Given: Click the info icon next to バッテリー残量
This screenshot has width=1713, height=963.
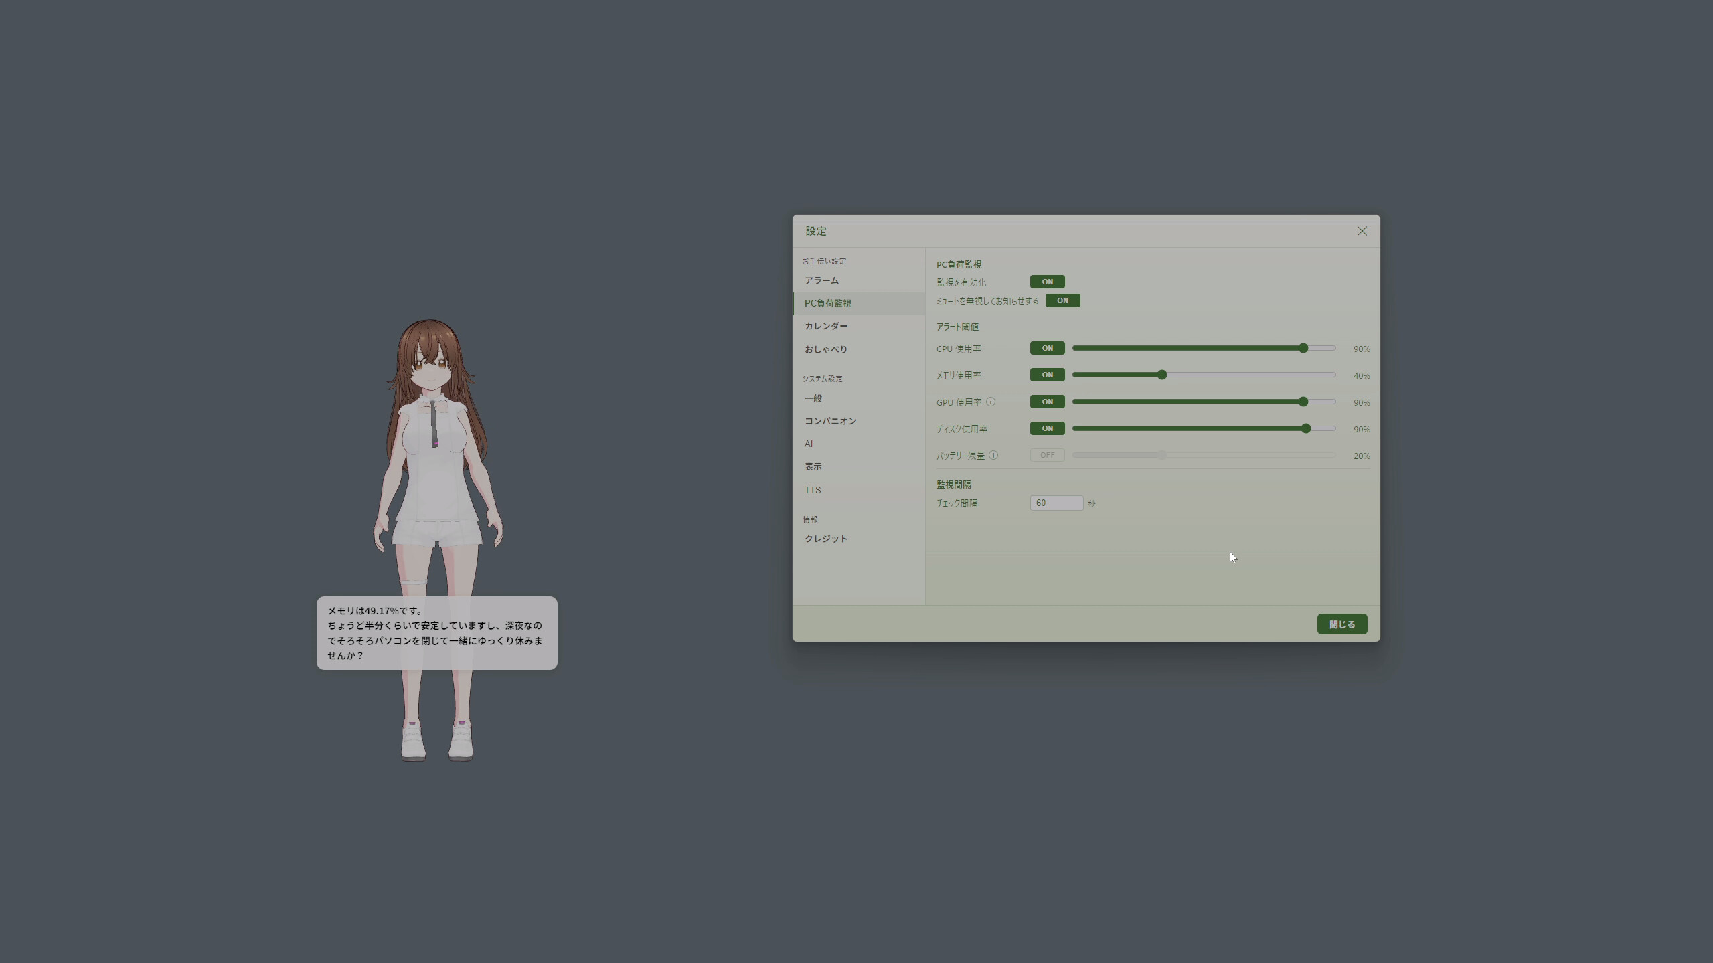Looking at the screenshot, I should tap(993, 455).
